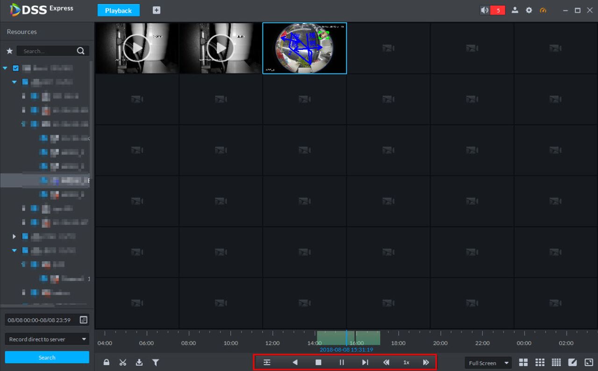Switch to the Playback tab
Image resolution: width=598 pixels, height=371 pixels.
(118, 10)
